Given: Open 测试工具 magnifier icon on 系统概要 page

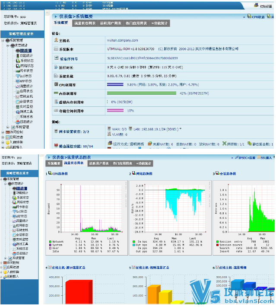Looking at the screenshot, I should click(x=18, y=112).
